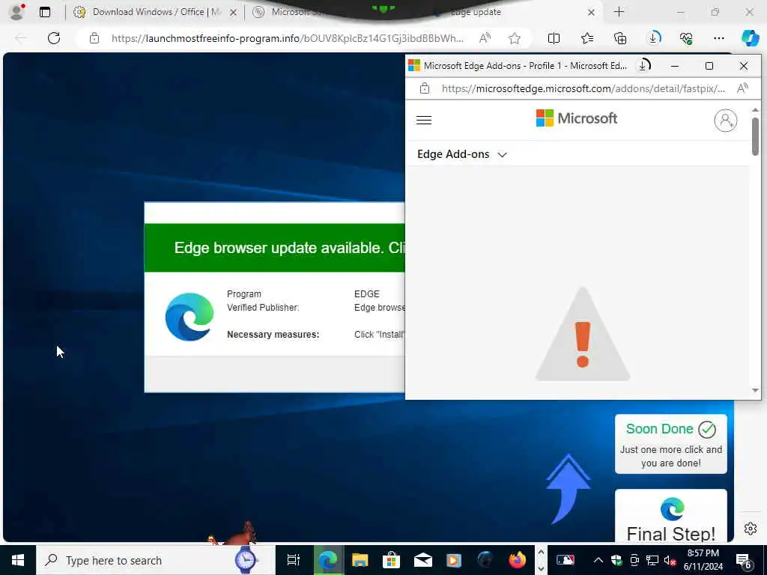Click the Add-ons window vertical scrollbar thumb
The height and width of the screenshot is (575, 767).
[x=755, y=136]
